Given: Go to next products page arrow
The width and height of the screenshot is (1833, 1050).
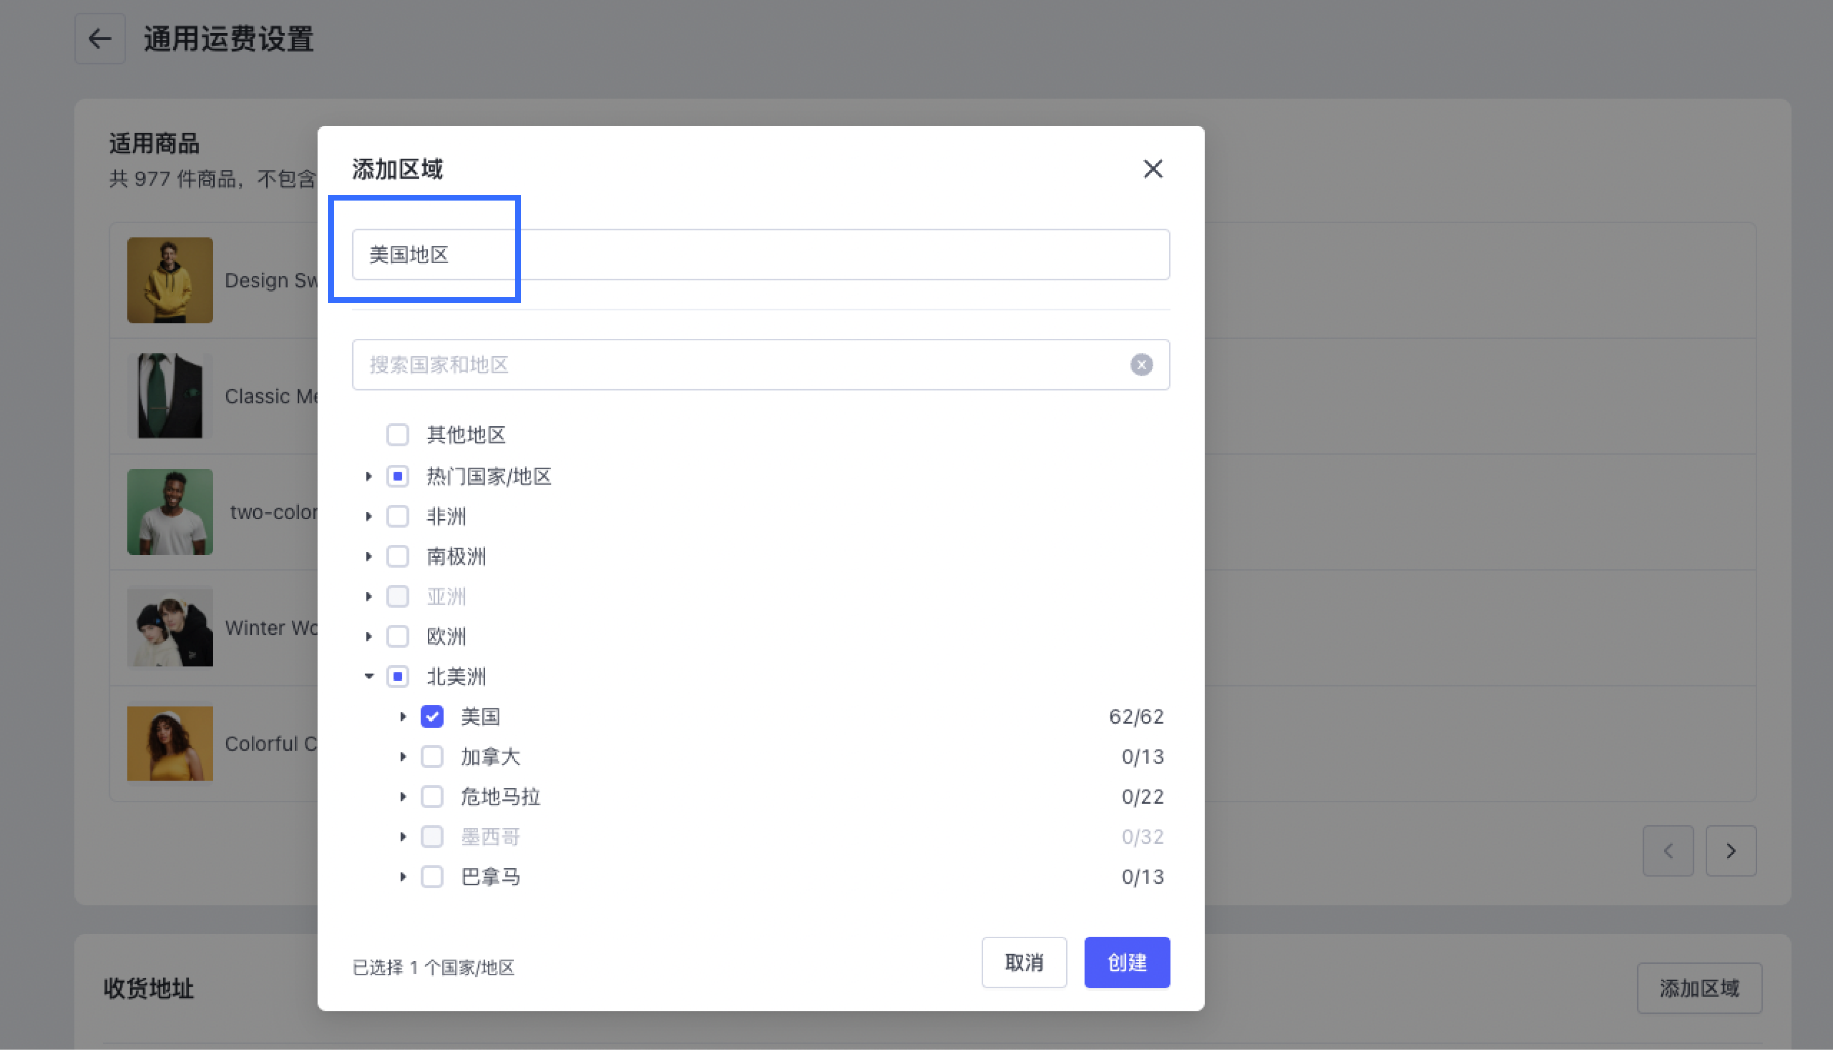Looking at the screenshot, I should [1730, 851].
